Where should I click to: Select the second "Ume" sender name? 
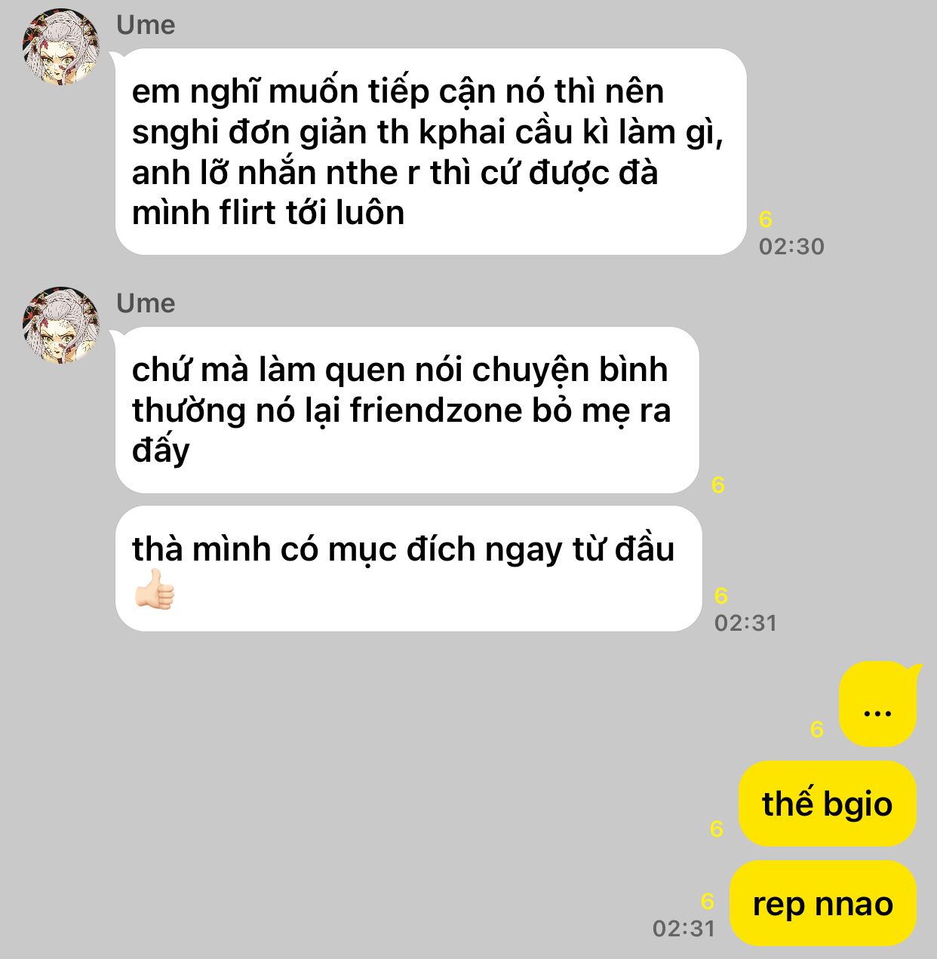click(146, 303)
